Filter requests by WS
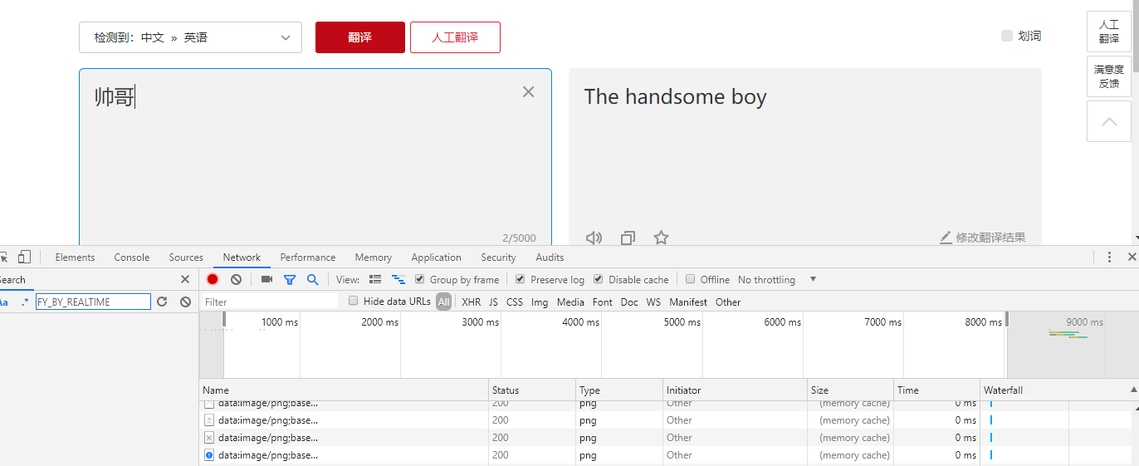 pos(654,302)
